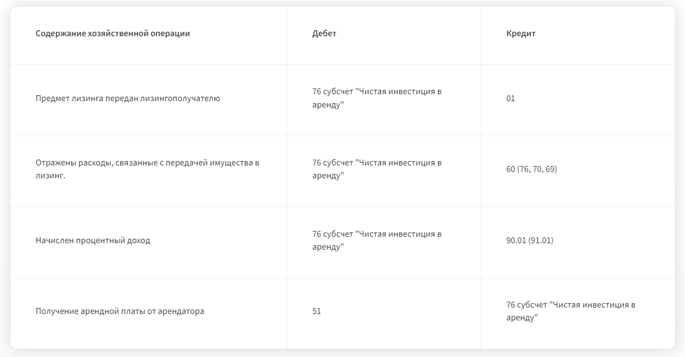Click debit cell in 'Отражены расходы' row
685x357 pixels.
click(x=377, y=169)
